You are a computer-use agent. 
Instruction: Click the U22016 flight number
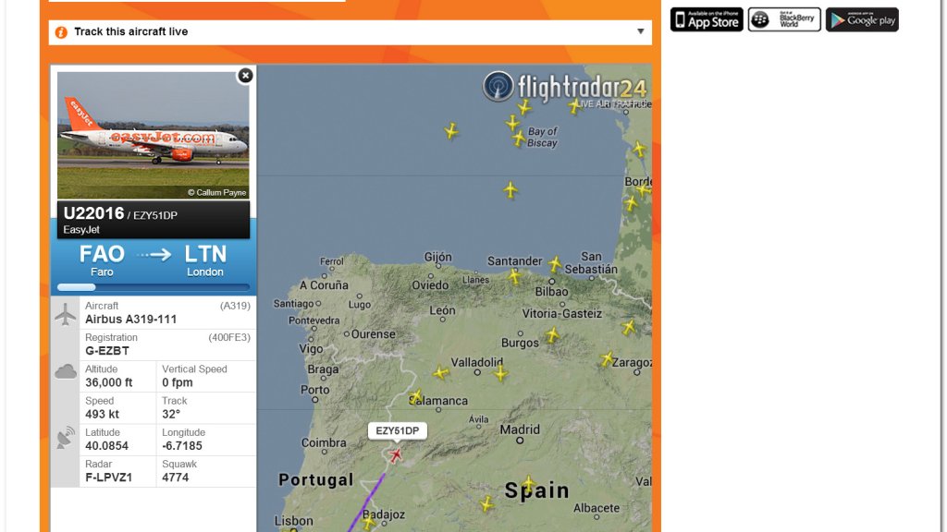(x=93, y=213)
